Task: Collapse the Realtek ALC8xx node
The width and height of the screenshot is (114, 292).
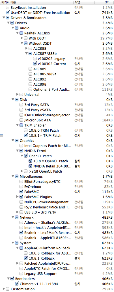Action: click(x=18, y=33)
